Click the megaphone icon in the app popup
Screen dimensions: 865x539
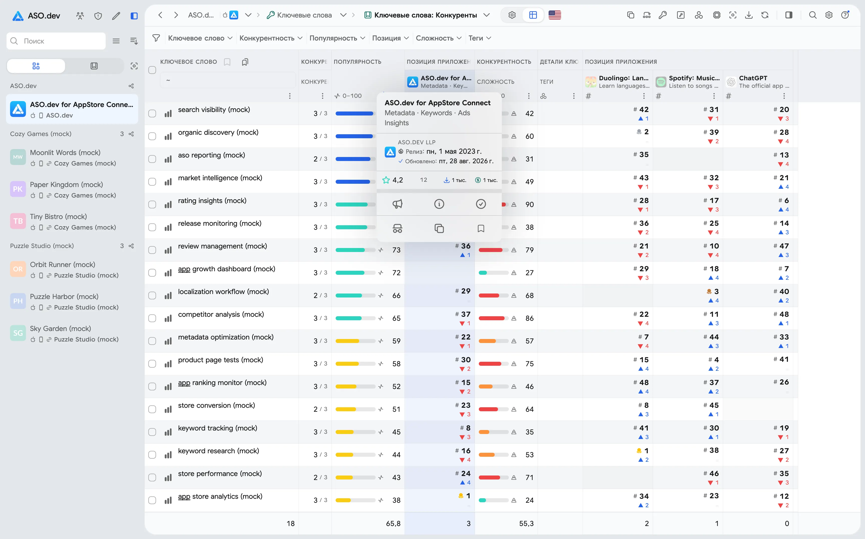(397, 204)
